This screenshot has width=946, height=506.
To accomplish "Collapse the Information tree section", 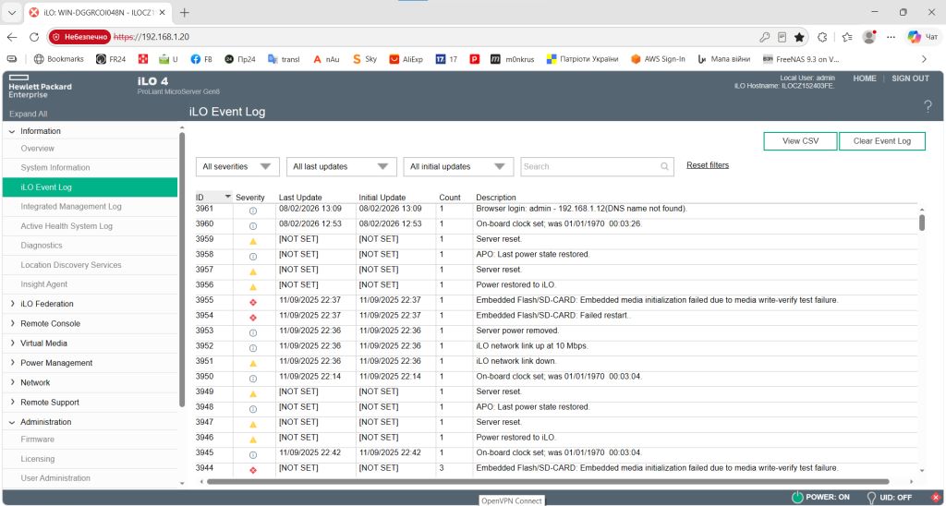I will tap(12, 131).
